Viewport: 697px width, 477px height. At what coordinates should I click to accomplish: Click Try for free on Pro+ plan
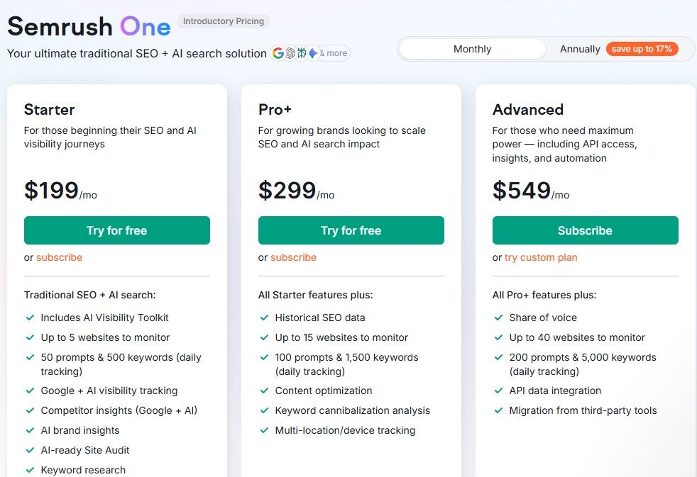pos(351,230)
